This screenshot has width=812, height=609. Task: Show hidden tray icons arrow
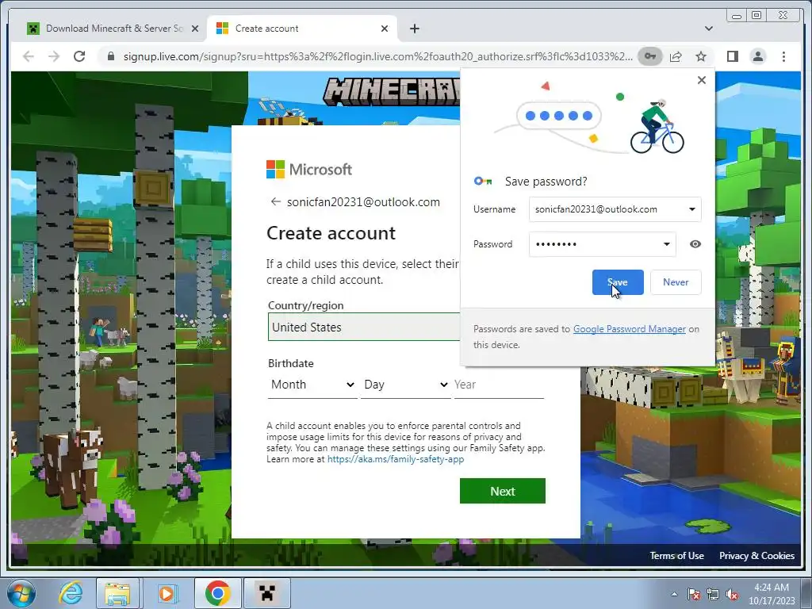click(x=674, y=594)
